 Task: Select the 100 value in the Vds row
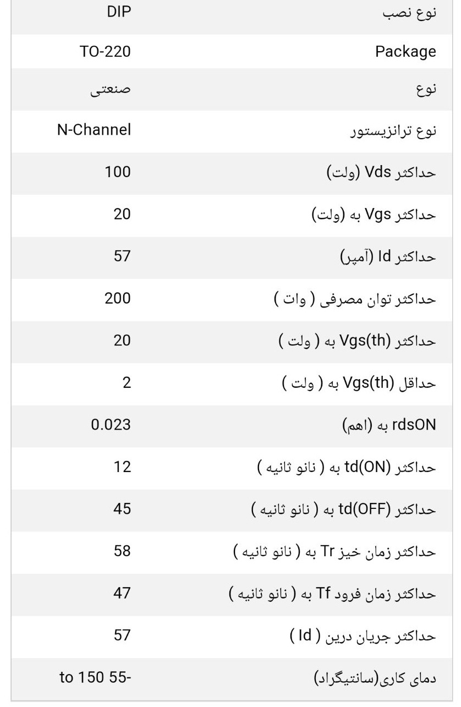118,172
